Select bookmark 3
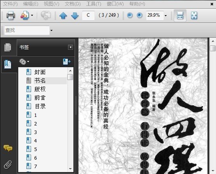Viewport: 216px width, 174px height. pos(35,132)
